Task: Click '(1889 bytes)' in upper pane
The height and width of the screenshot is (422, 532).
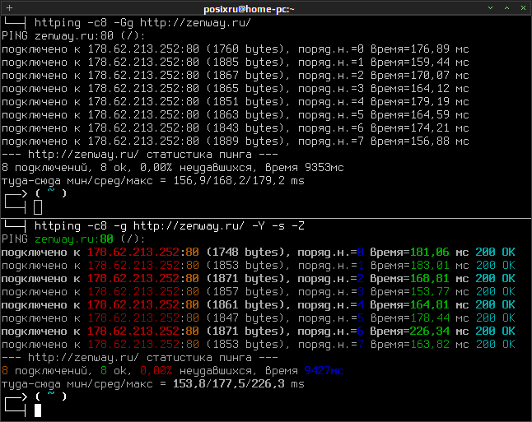Action: coord(245,141)
